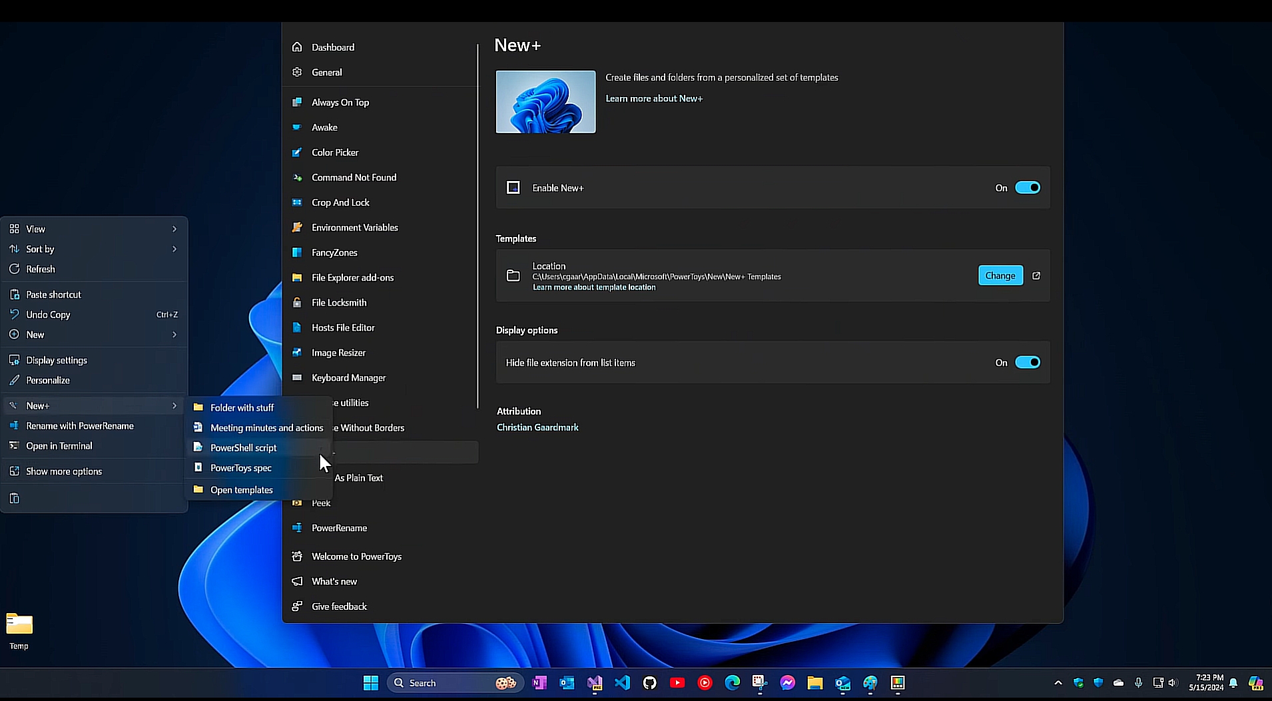The width and height of the screenshot is (1272, 701).
Task: Open the Learn more about New+ link
Action: pyautogui.click(x=654, y=99)
